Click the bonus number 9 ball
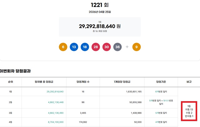Viewport: 200px width, 127px height. tap(137, 47)
